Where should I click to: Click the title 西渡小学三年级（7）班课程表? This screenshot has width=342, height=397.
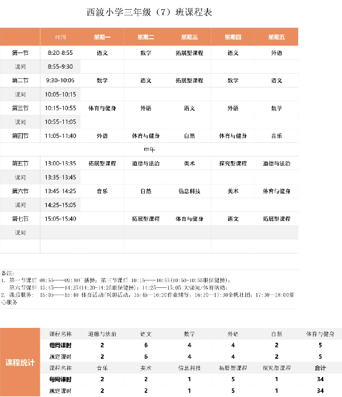[x=149, y=12]
